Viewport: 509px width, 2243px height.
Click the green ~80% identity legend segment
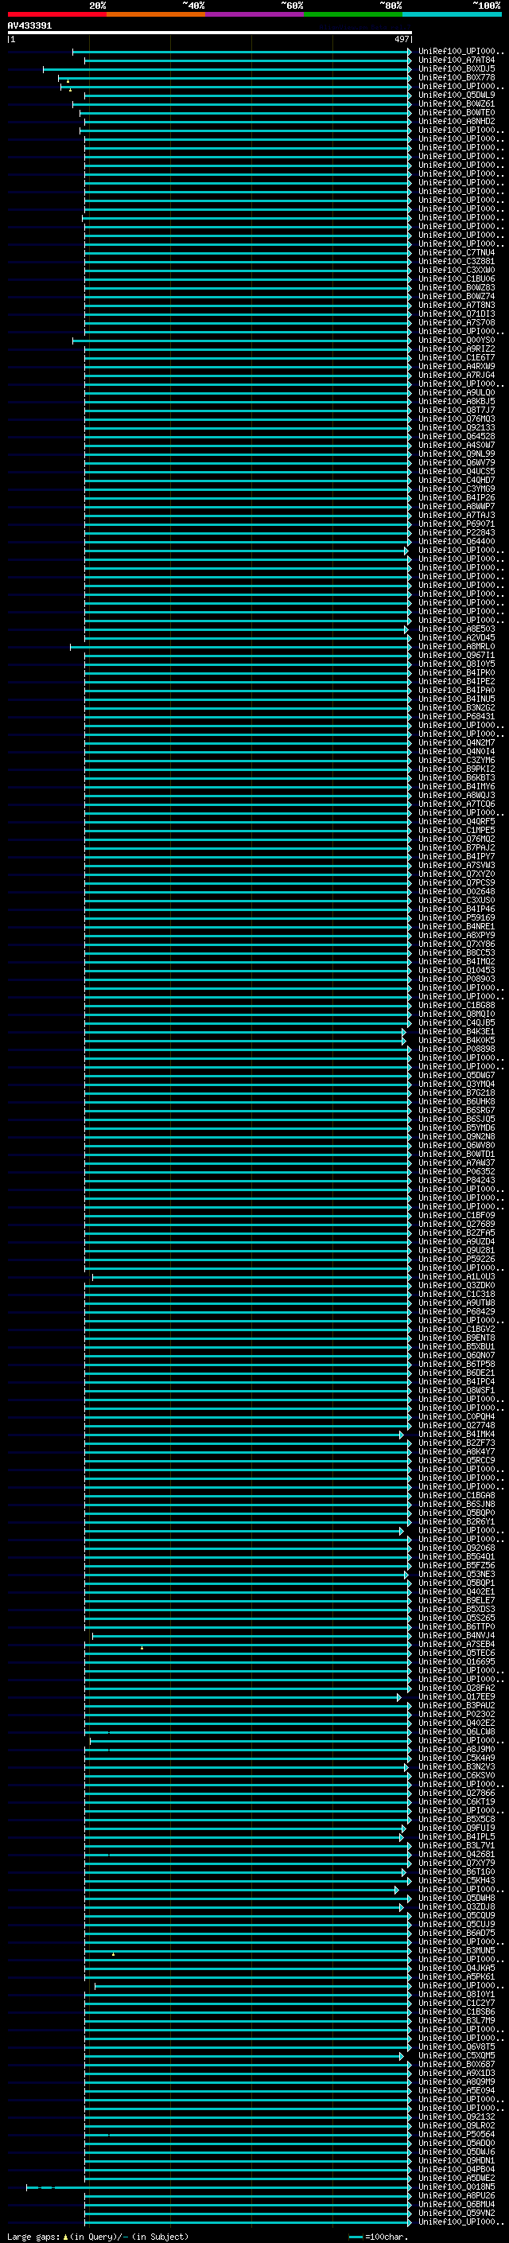[x=353, y=14]
